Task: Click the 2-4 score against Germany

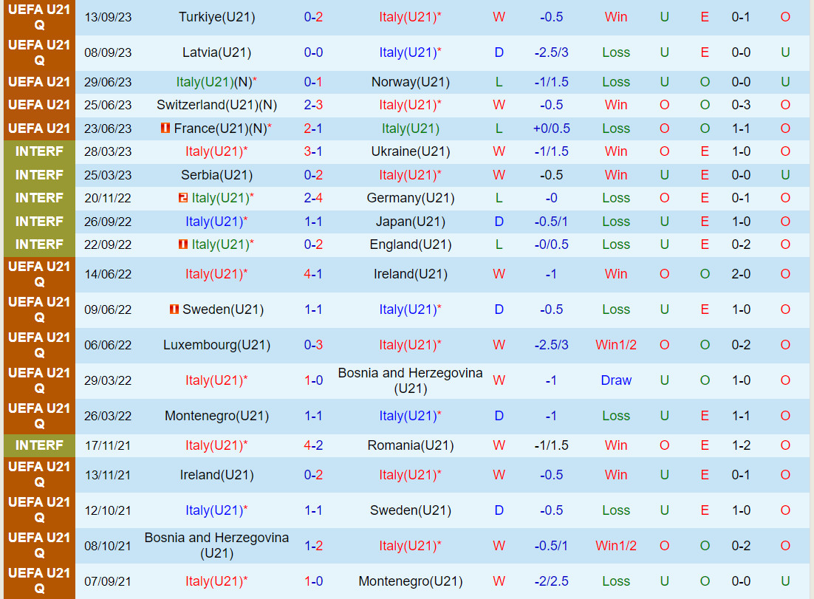Action: [x=313, y=198]
